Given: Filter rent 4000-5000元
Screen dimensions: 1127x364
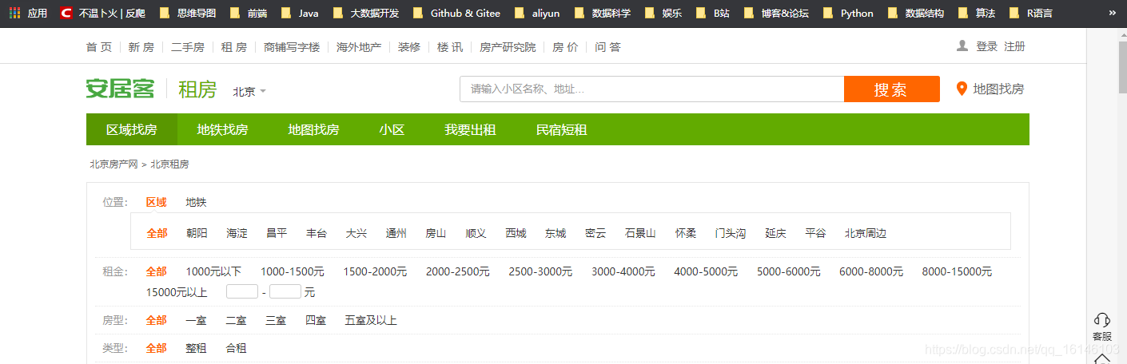Looking at the screenshot, I should pos(706,272).
